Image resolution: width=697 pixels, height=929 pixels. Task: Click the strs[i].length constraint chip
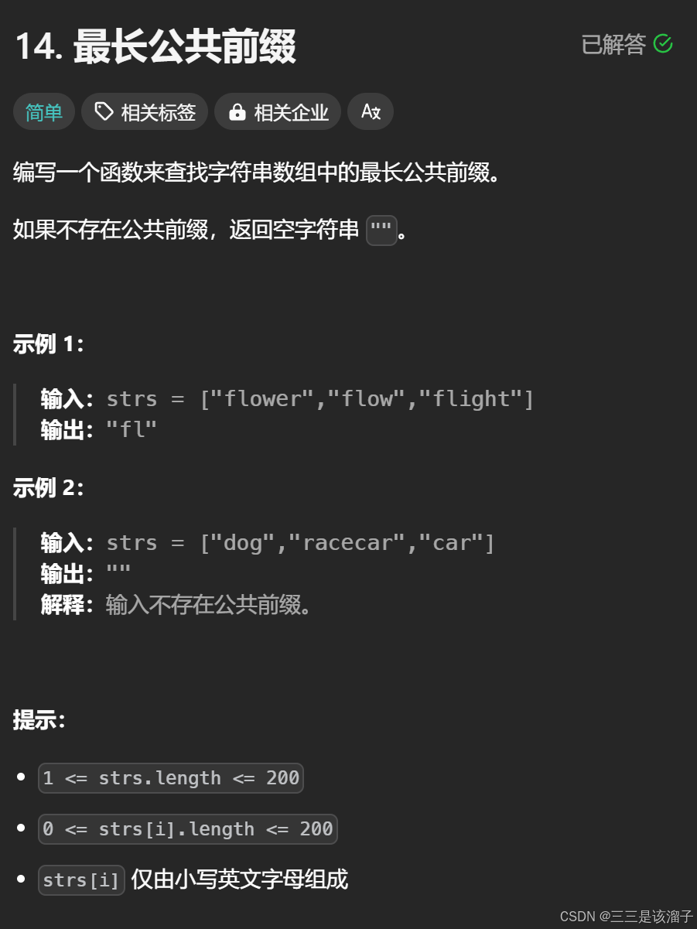click(x=188, y=829)
